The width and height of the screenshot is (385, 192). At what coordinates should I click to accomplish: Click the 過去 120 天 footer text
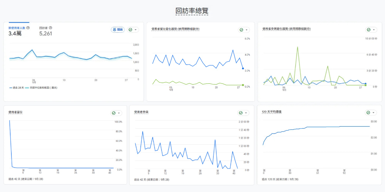[280, 179]
